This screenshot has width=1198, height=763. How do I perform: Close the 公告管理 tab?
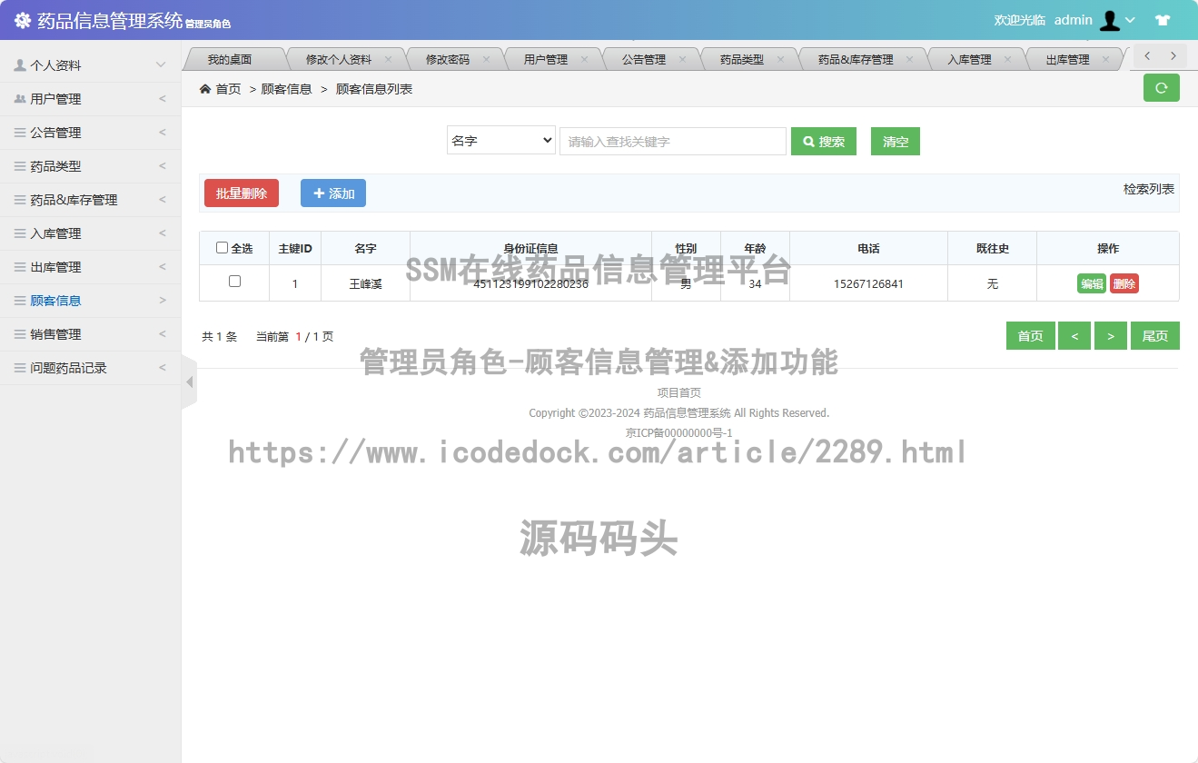(x=682, y=59)
